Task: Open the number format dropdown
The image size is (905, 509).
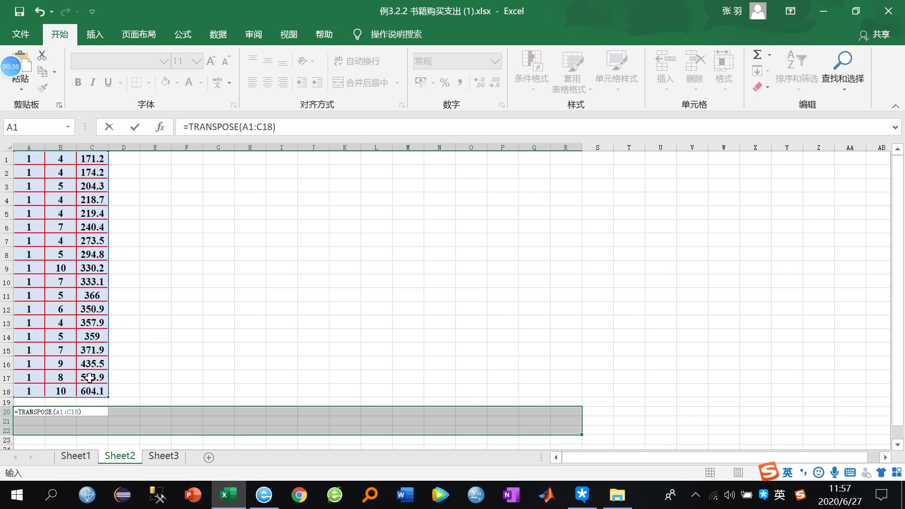Action: [x=494, y=61]
